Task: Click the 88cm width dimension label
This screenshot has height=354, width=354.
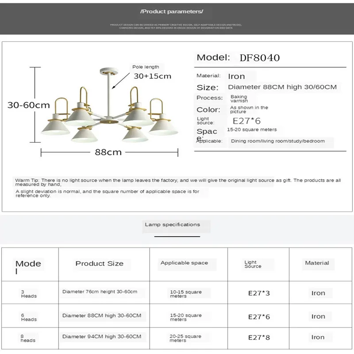Action: (108, 152)
